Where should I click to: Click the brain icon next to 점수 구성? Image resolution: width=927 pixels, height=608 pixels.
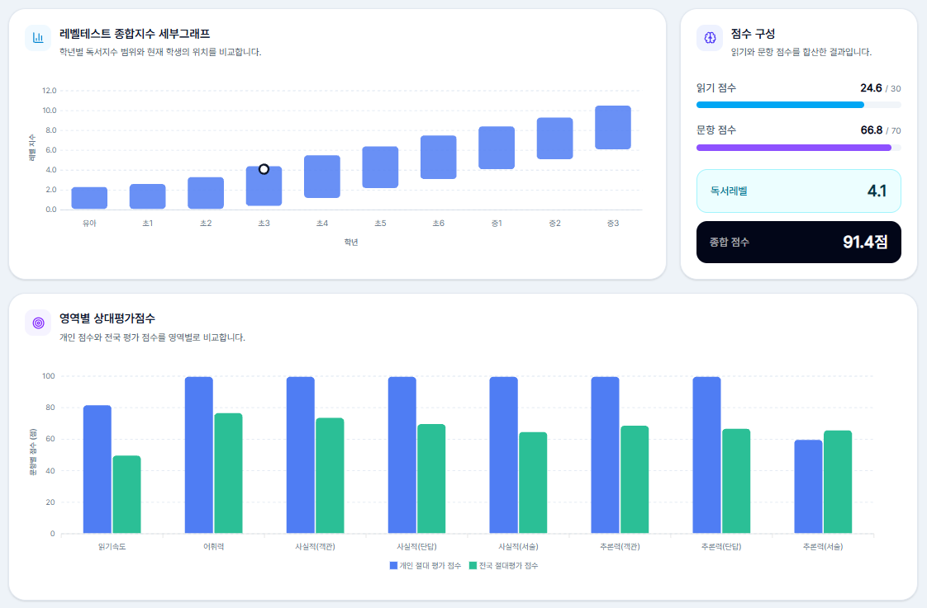pos(710,38)
